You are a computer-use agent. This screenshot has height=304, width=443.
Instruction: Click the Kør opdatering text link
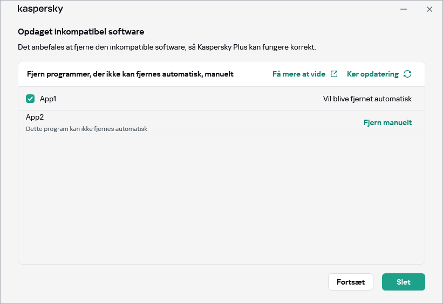372,74
